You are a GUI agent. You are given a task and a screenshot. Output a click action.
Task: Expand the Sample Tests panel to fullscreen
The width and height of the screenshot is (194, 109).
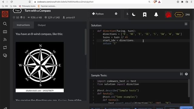point(181,74)
